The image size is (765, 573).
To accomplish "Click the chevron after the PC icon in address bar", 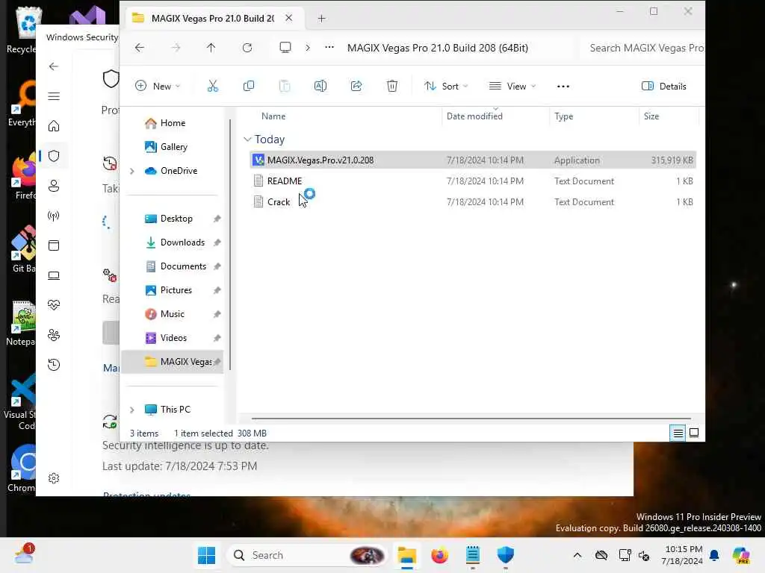I will coord(307,48).
